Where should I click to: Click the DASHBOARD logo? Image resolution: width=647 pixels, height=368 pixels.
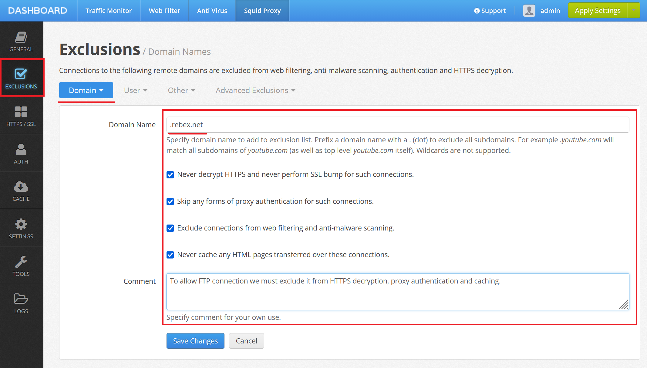coord(38,11)
